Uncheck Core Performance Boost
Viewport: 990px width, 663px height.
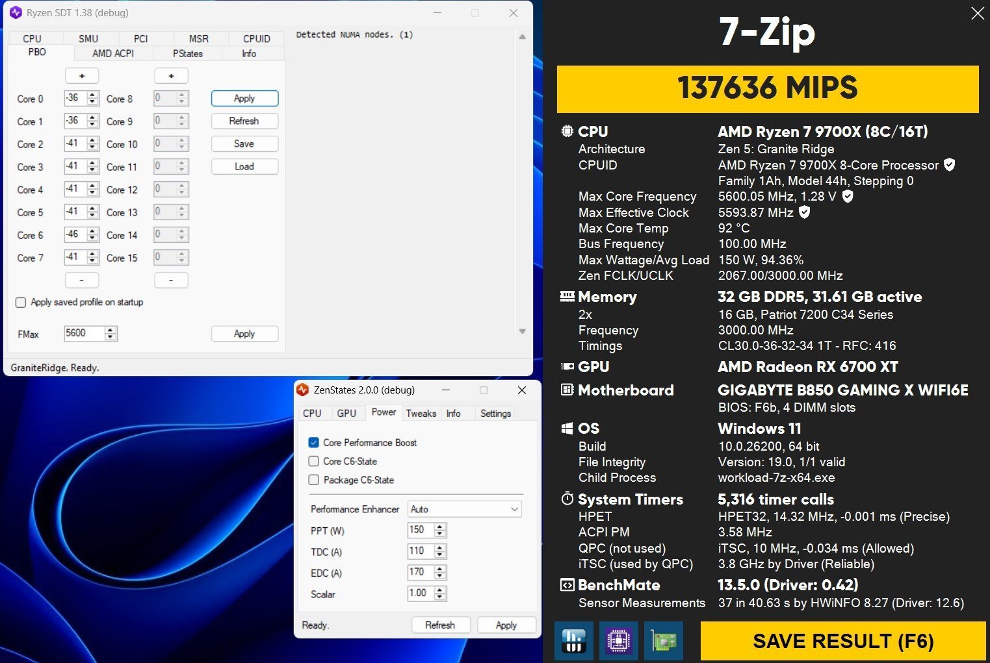tap(314, 443)
